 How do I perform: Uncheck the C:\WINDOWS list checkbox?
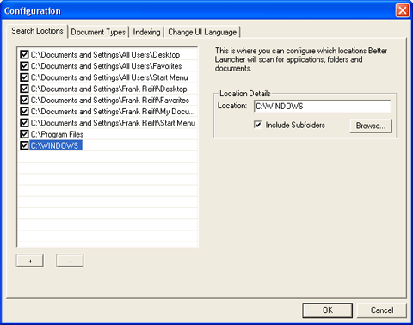pos(24,145)
